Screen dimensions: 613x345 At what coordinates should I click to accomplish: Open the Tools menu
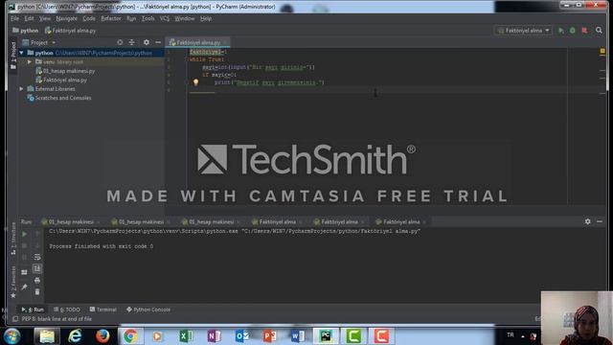[148, 18]
